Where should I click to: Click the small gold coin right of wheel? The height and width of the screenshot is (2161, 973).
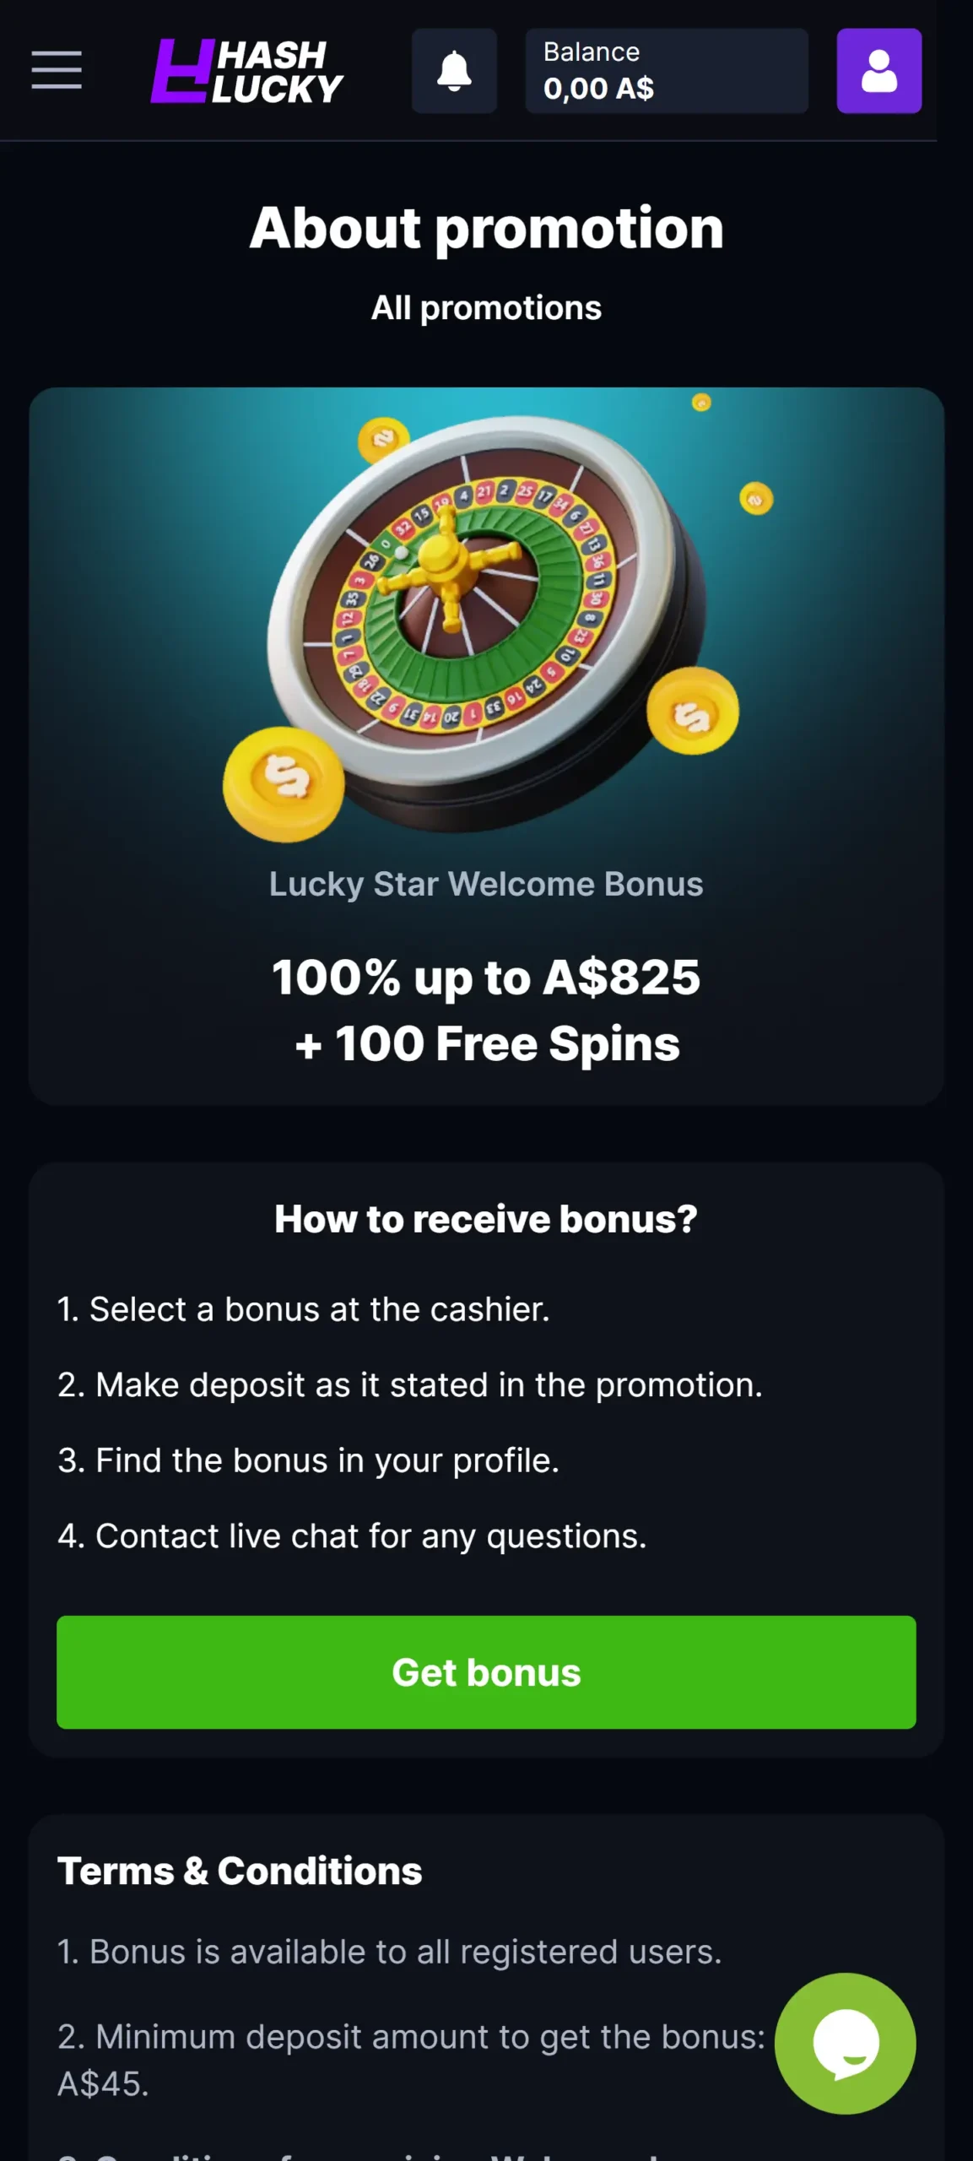756,499
